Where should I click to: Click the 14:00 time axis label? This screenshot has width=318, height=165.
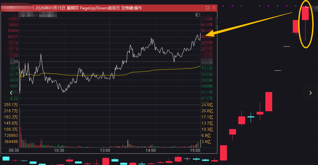(x=151, y=151)
